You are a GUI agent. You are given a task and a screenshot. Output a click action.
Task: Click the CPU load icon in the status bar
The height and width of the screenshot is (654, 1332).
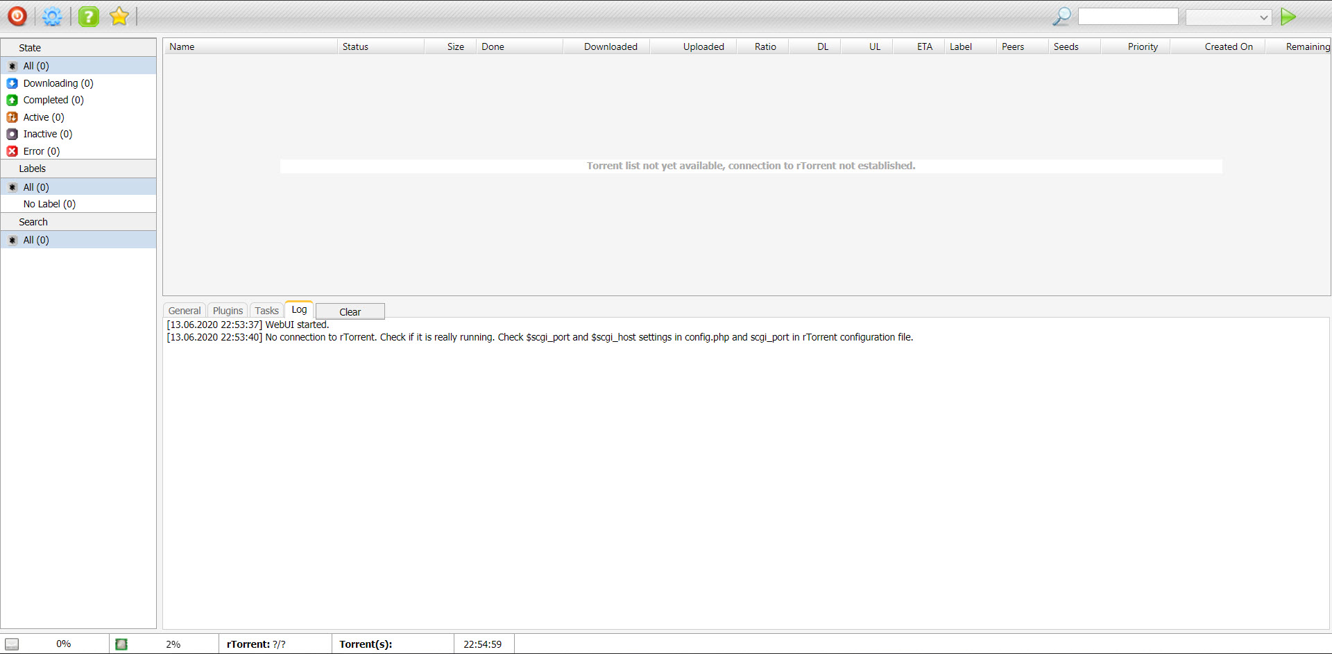click(121, 644)
